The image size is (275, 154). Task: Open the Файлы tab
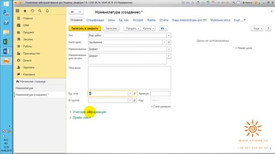point(151,20)
